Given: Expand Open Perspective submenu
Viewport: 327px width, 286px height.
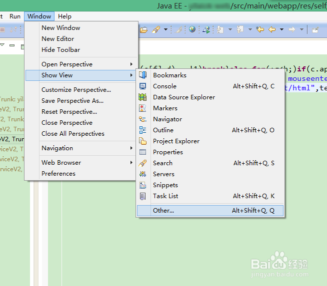Looking at the screenshot, I should click(81, 64).
